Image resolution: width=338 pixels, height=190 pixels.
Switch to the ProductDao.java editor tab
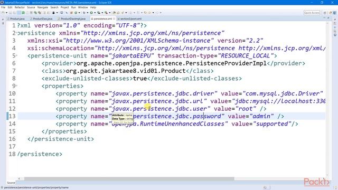pyautogui.click(x=41, y=19)
